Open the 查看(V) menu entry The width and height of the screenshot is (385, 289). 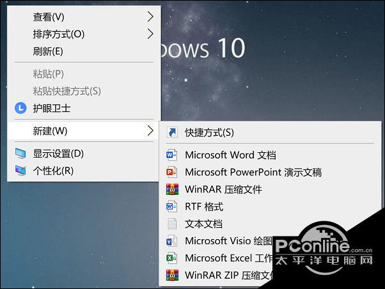point(84,17)
